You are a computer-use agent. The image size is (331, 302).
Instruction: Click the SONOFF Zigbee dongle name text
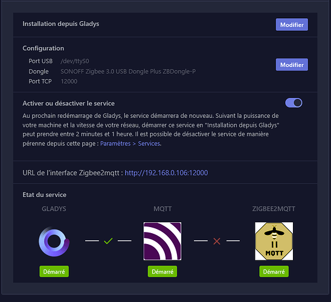click(x=128, y=71)
